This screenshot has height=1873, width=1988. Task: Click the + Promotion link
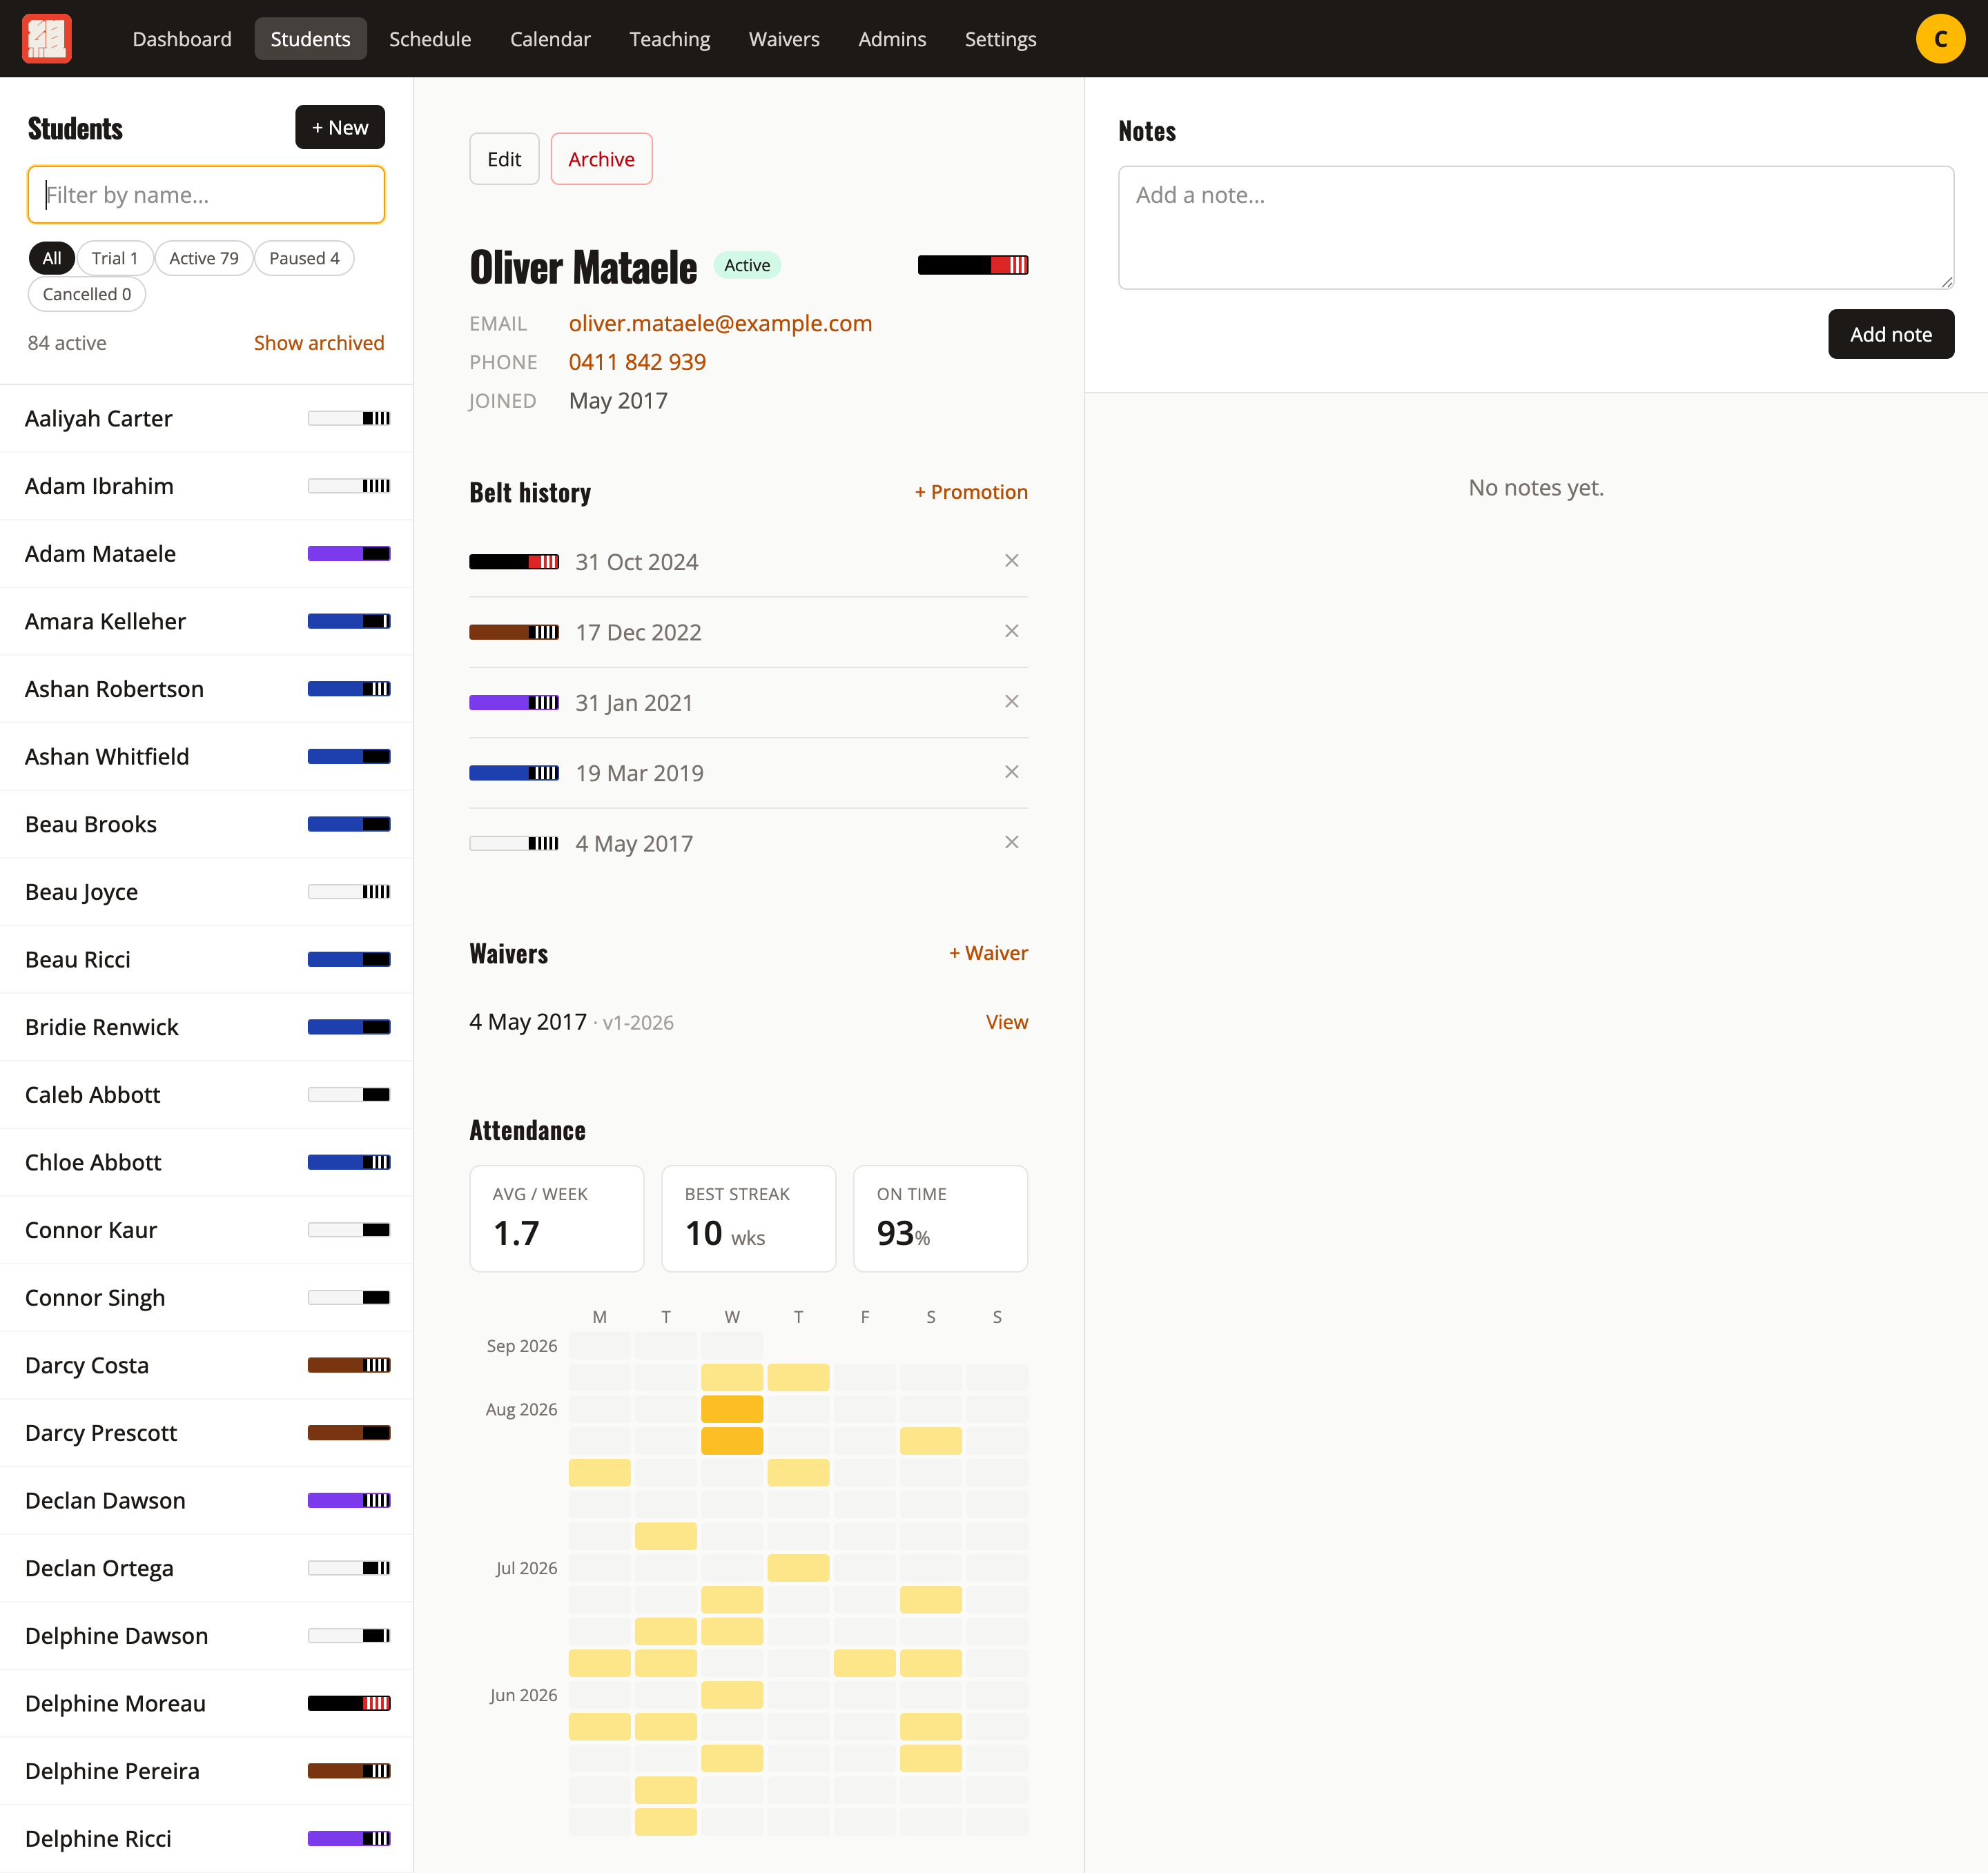(x=971, y=492)
